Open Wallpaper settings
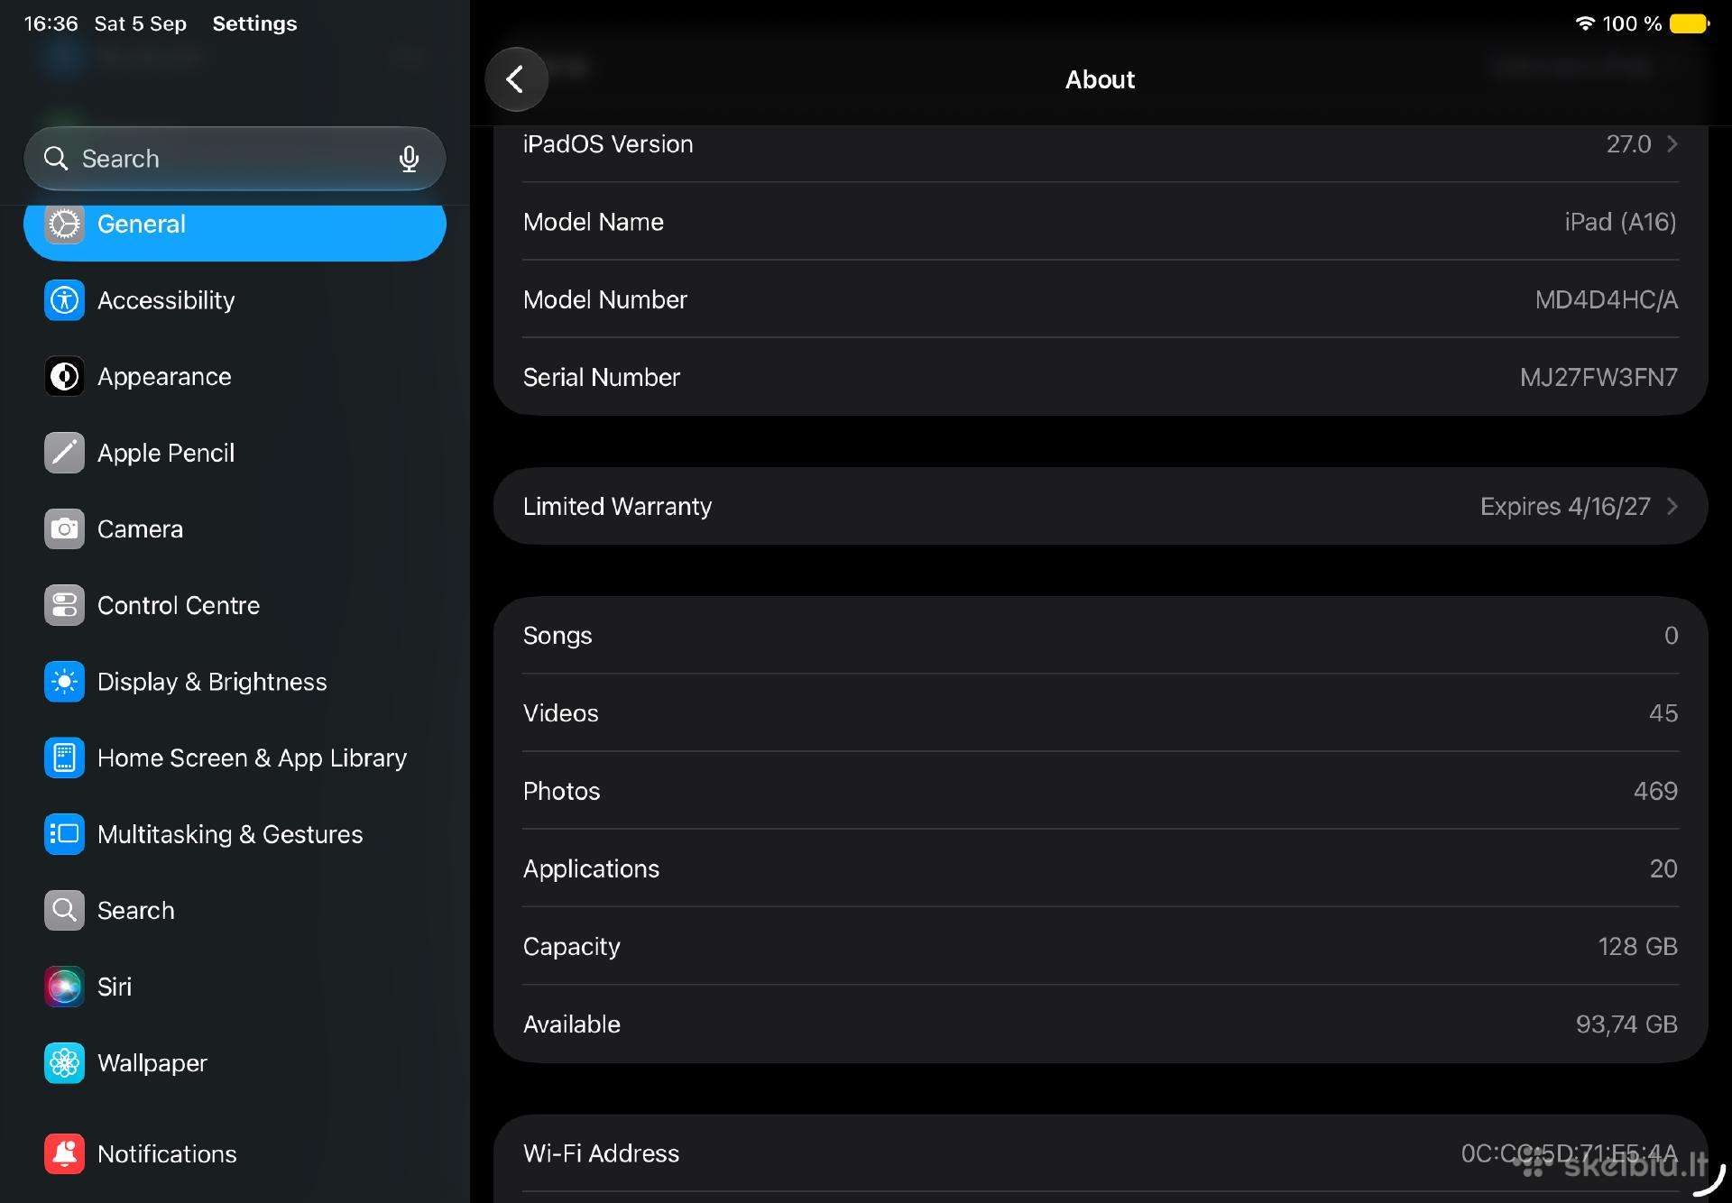1732x1203 pixels. pos(235,1063)
